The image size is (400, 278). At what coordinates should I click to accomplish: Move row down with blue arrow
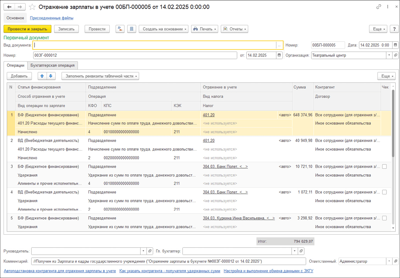(51, 76)
